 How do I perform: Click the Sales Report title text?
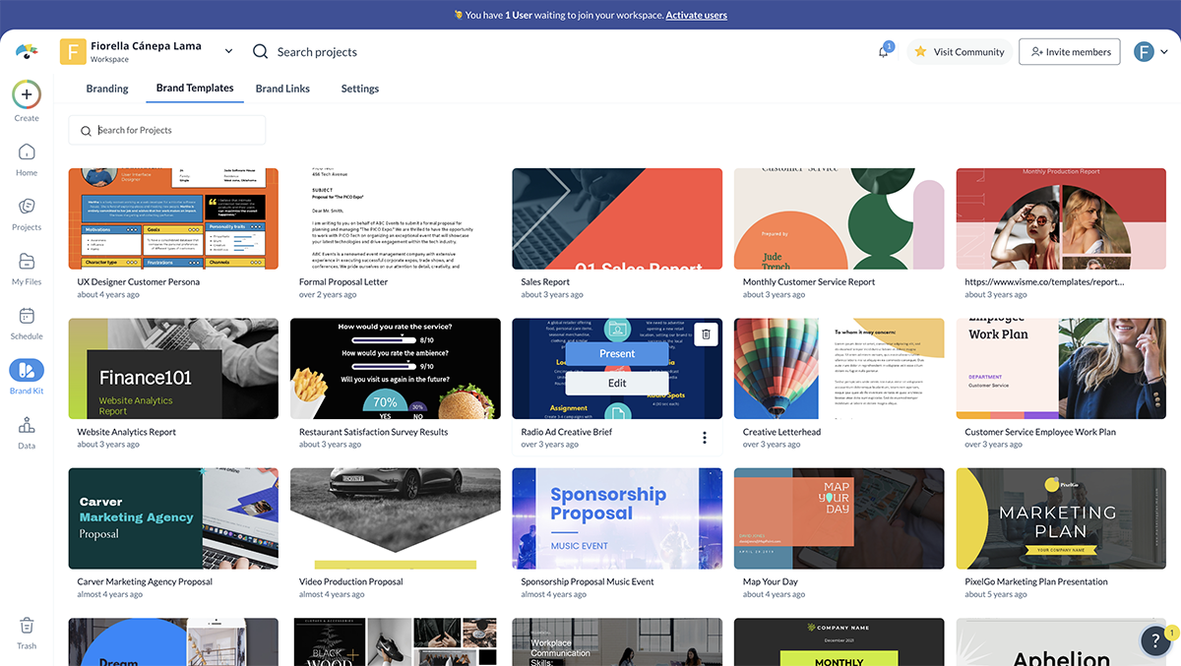click(545, 281)
